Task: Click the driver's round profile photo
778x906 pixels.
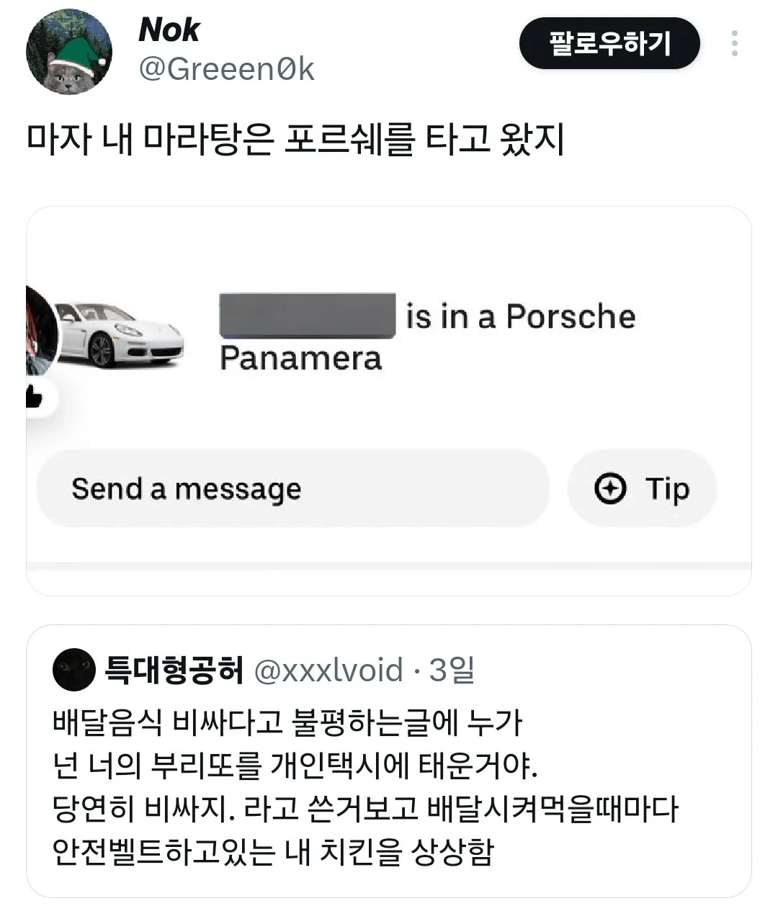Action: tap(39, 330)
